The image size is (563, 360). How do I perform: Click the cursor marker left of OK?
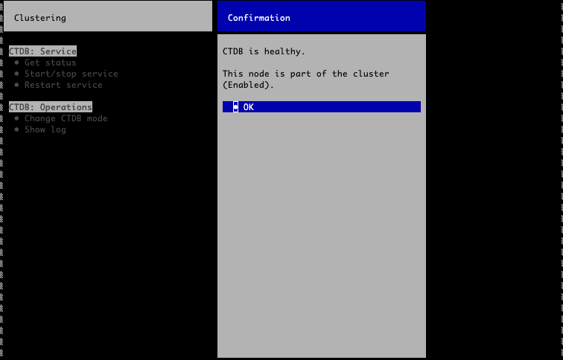pos(236,107)
